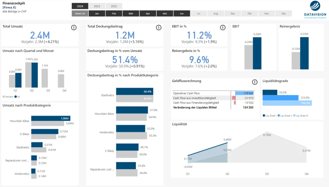This screenshot has width=329, height=187.
Task: Select Reparaturen 35.4% margin bar
Action: click(126, 166)
